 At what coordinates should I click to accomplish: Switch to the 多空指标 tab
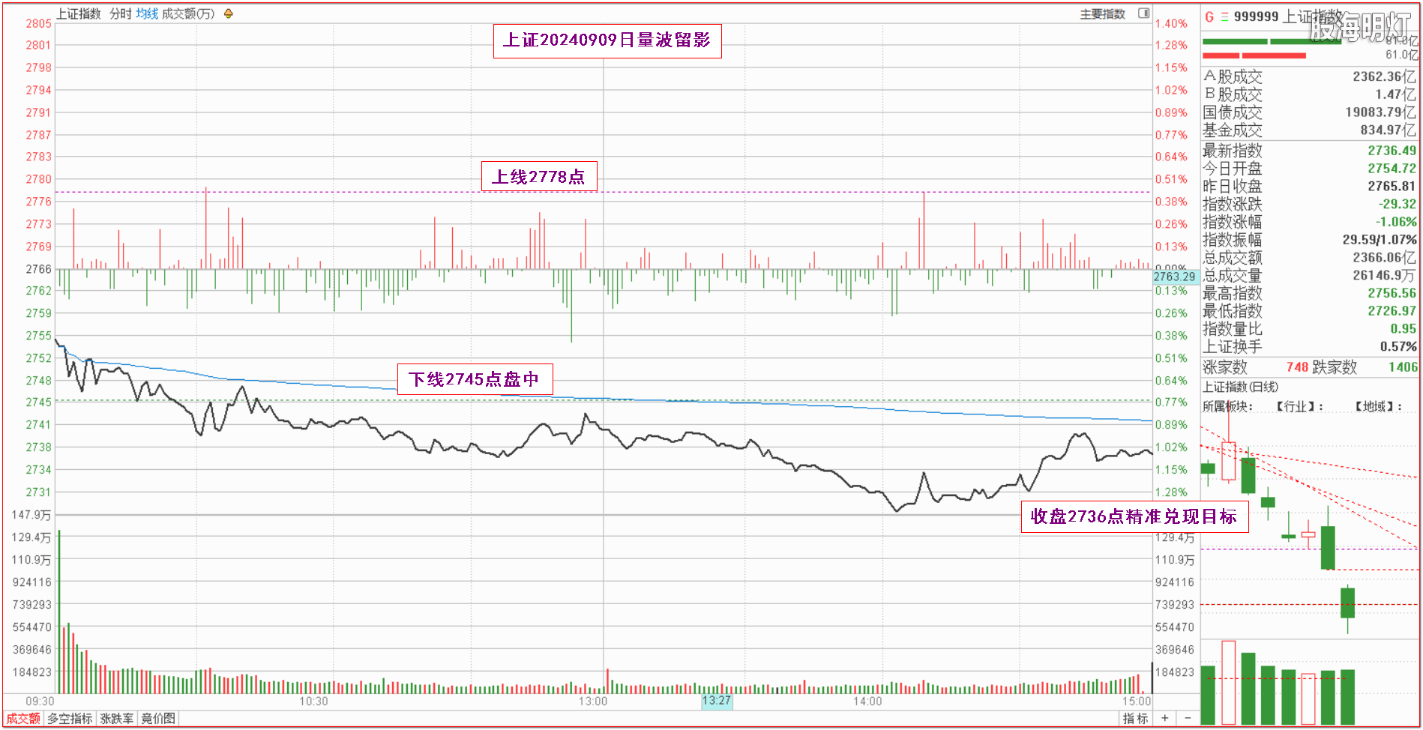click(70, 718)
